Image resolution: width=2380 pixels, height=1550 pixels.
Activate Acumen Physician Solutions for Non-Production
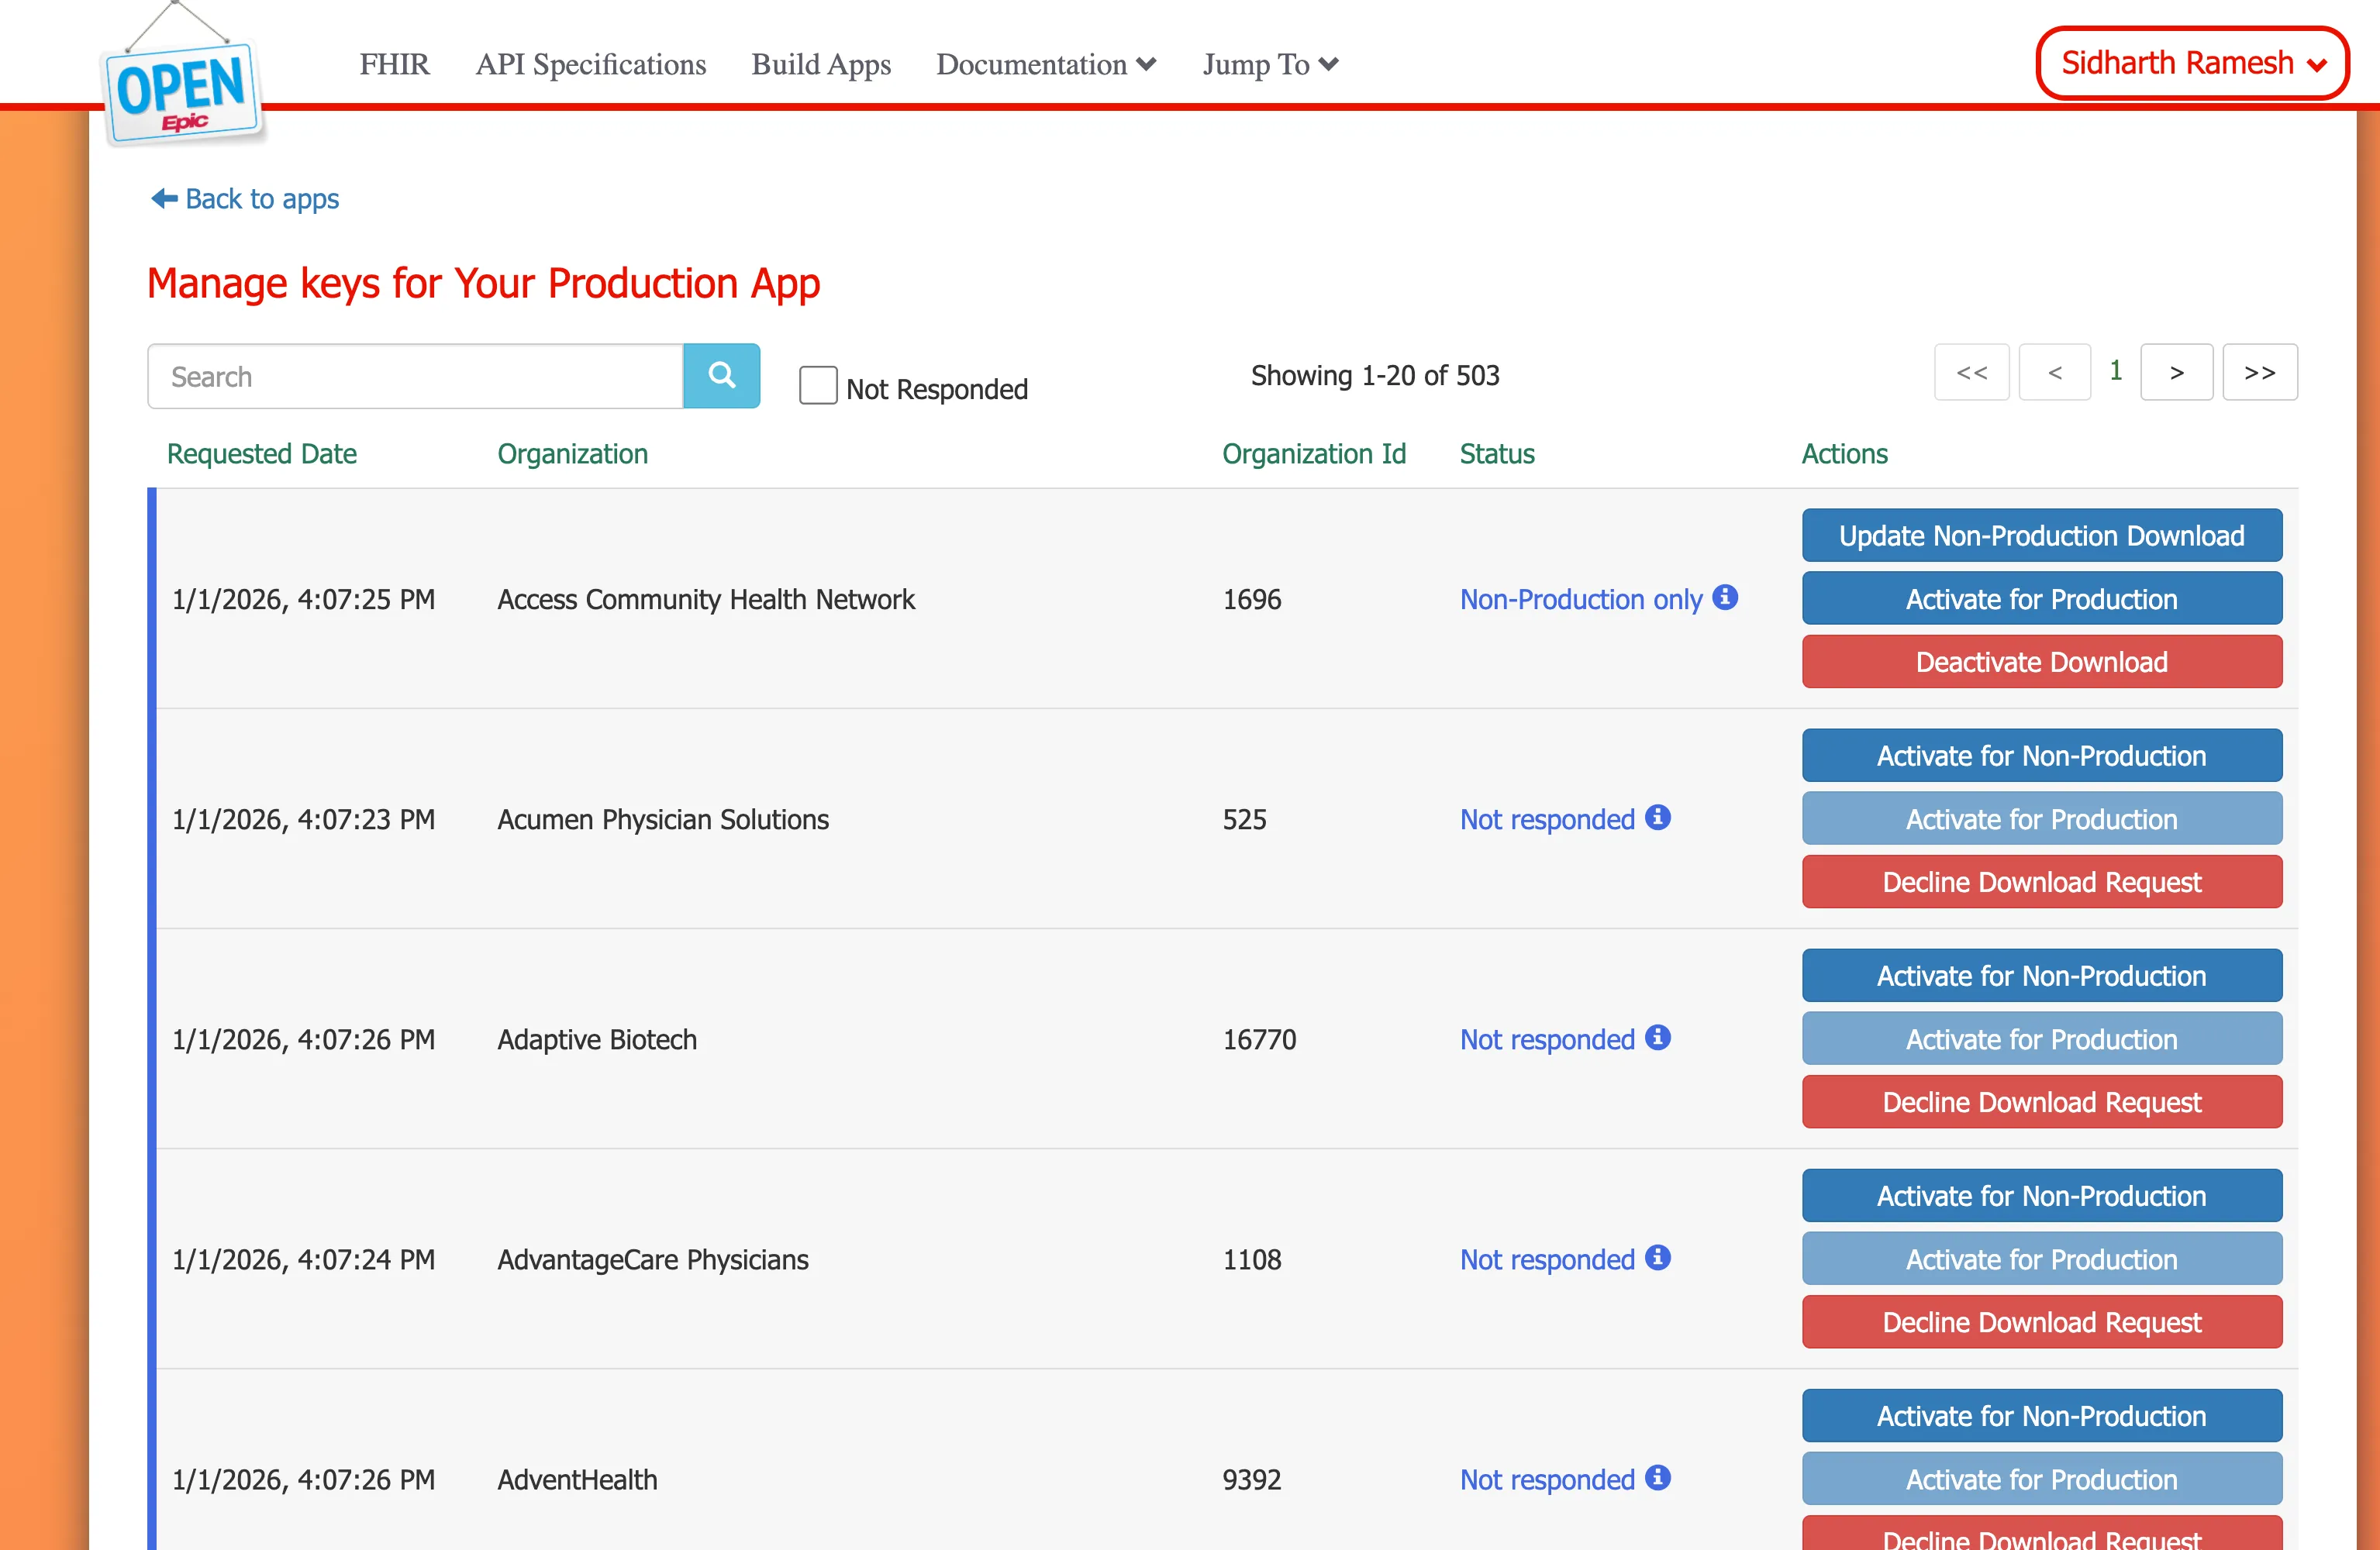click(2042, 755)
